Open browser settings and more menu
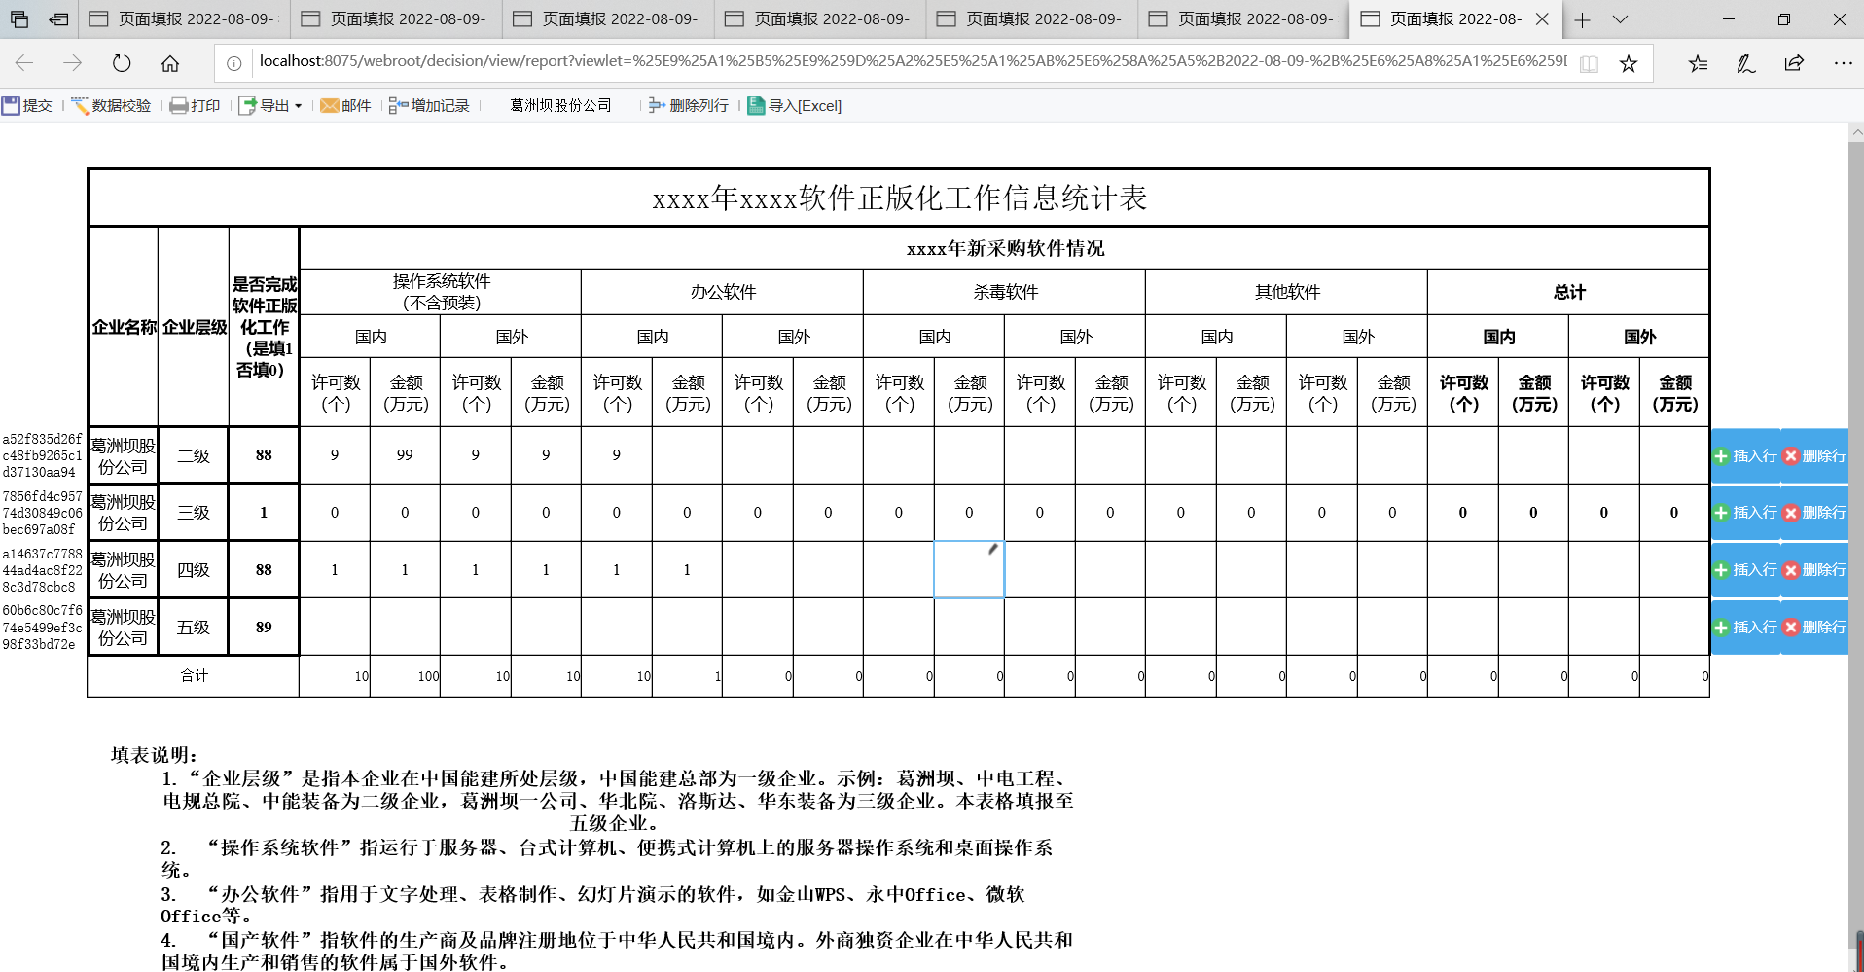Viewport: 1864px width, 972px height. [1843, 63]
